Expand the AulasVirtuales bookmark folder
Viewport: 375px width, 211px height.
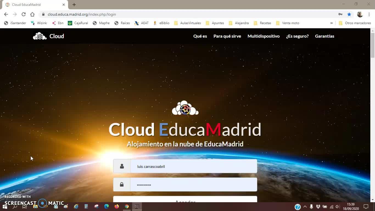[187, 23]
